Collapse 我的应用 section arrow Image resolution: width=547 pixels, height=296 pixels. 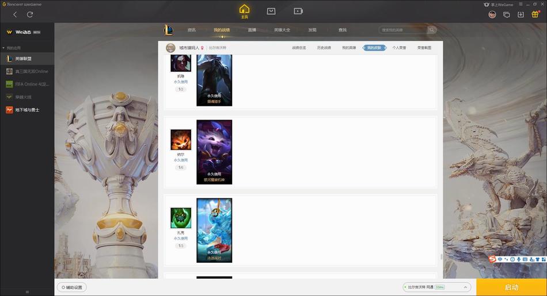click(x=3, y=48)
